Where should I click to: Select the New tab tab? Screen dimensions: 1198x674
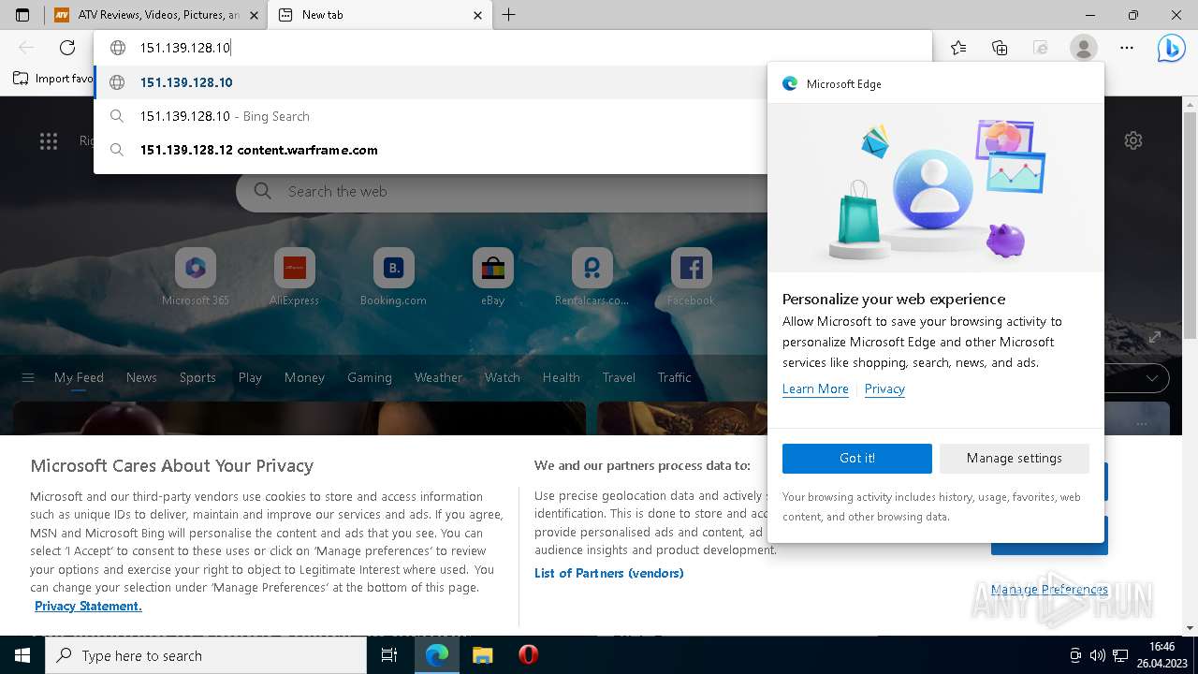point(380,15)
